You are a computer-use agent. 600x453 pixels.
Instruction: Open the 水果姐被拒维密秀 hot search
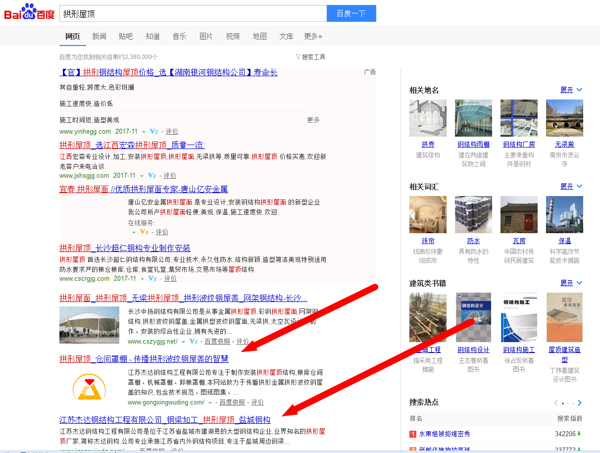coord(444,434)
